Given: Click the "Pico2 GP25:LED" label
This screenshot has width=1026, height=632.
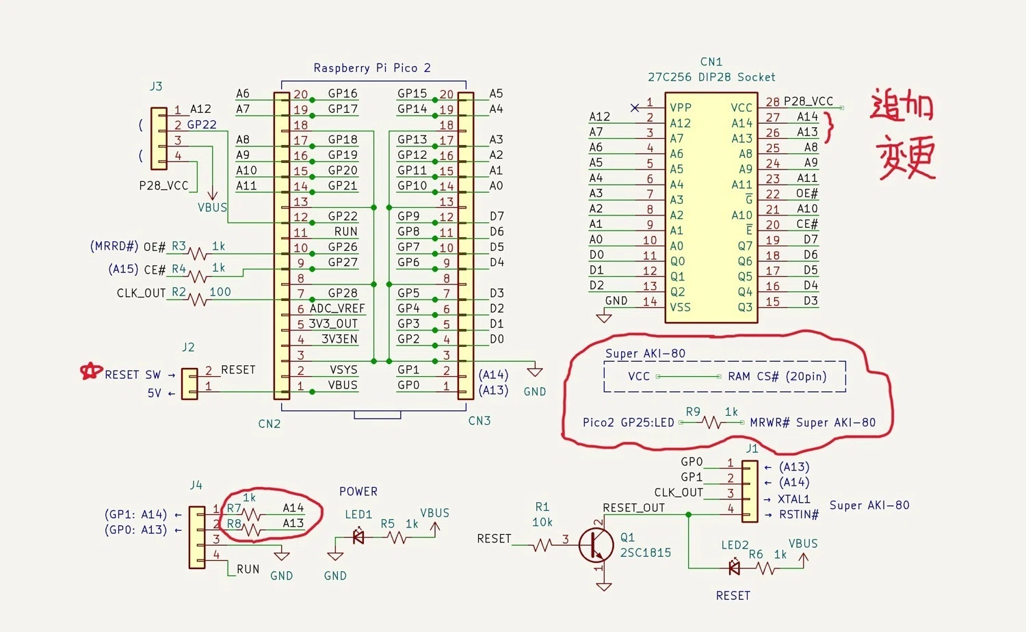Looking at the screenshot, I should 629,422.
